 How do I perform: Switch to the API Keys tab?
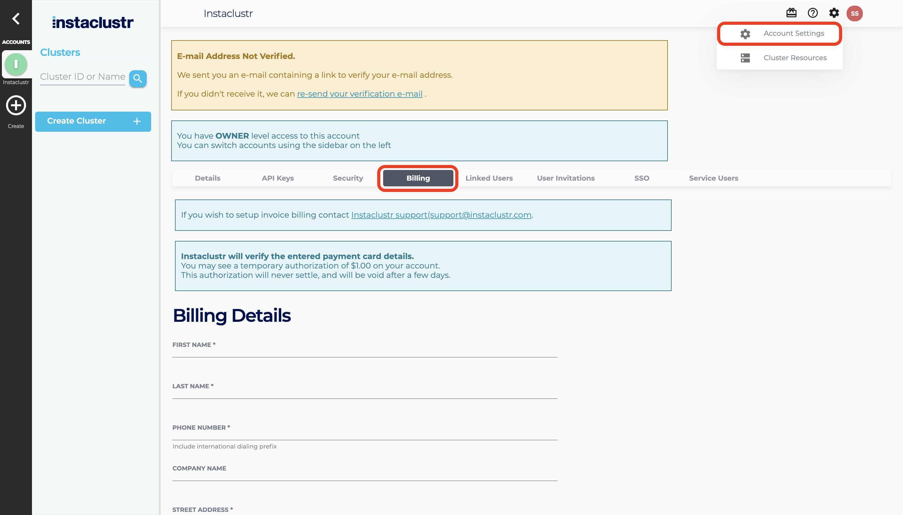click(277, 178)
